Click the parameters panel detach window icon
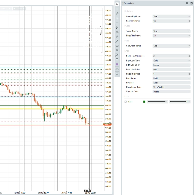This screenshot has width=195, height=195. click(191, 3)
